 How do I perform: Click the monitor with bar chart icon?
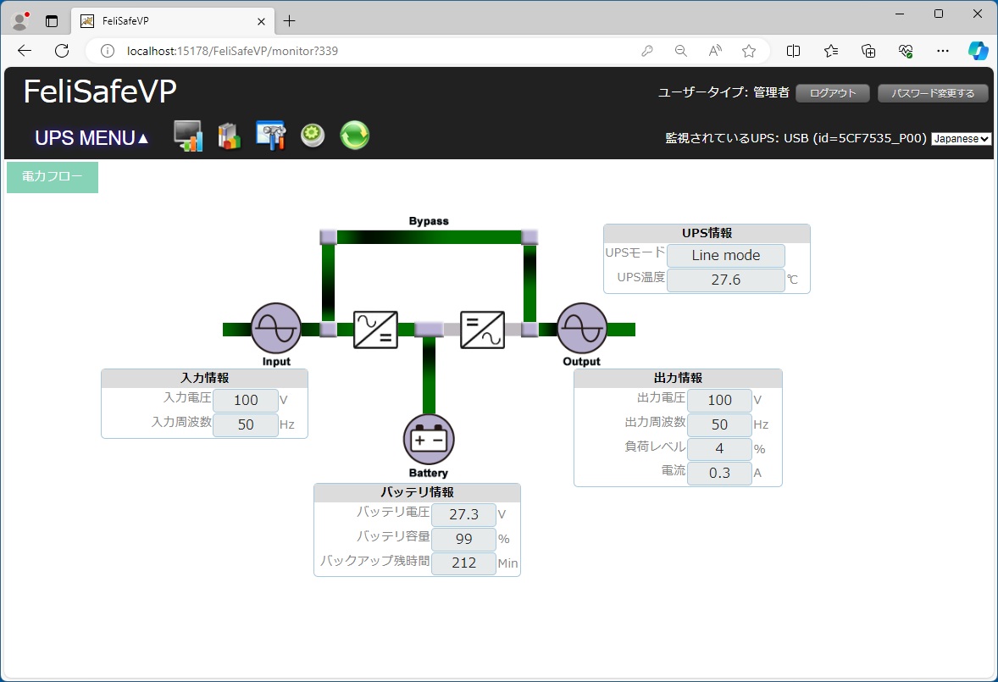pos(188,136)
